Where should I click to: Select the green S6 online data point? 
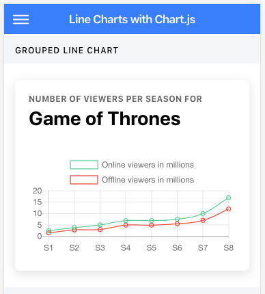click(177, 219)
